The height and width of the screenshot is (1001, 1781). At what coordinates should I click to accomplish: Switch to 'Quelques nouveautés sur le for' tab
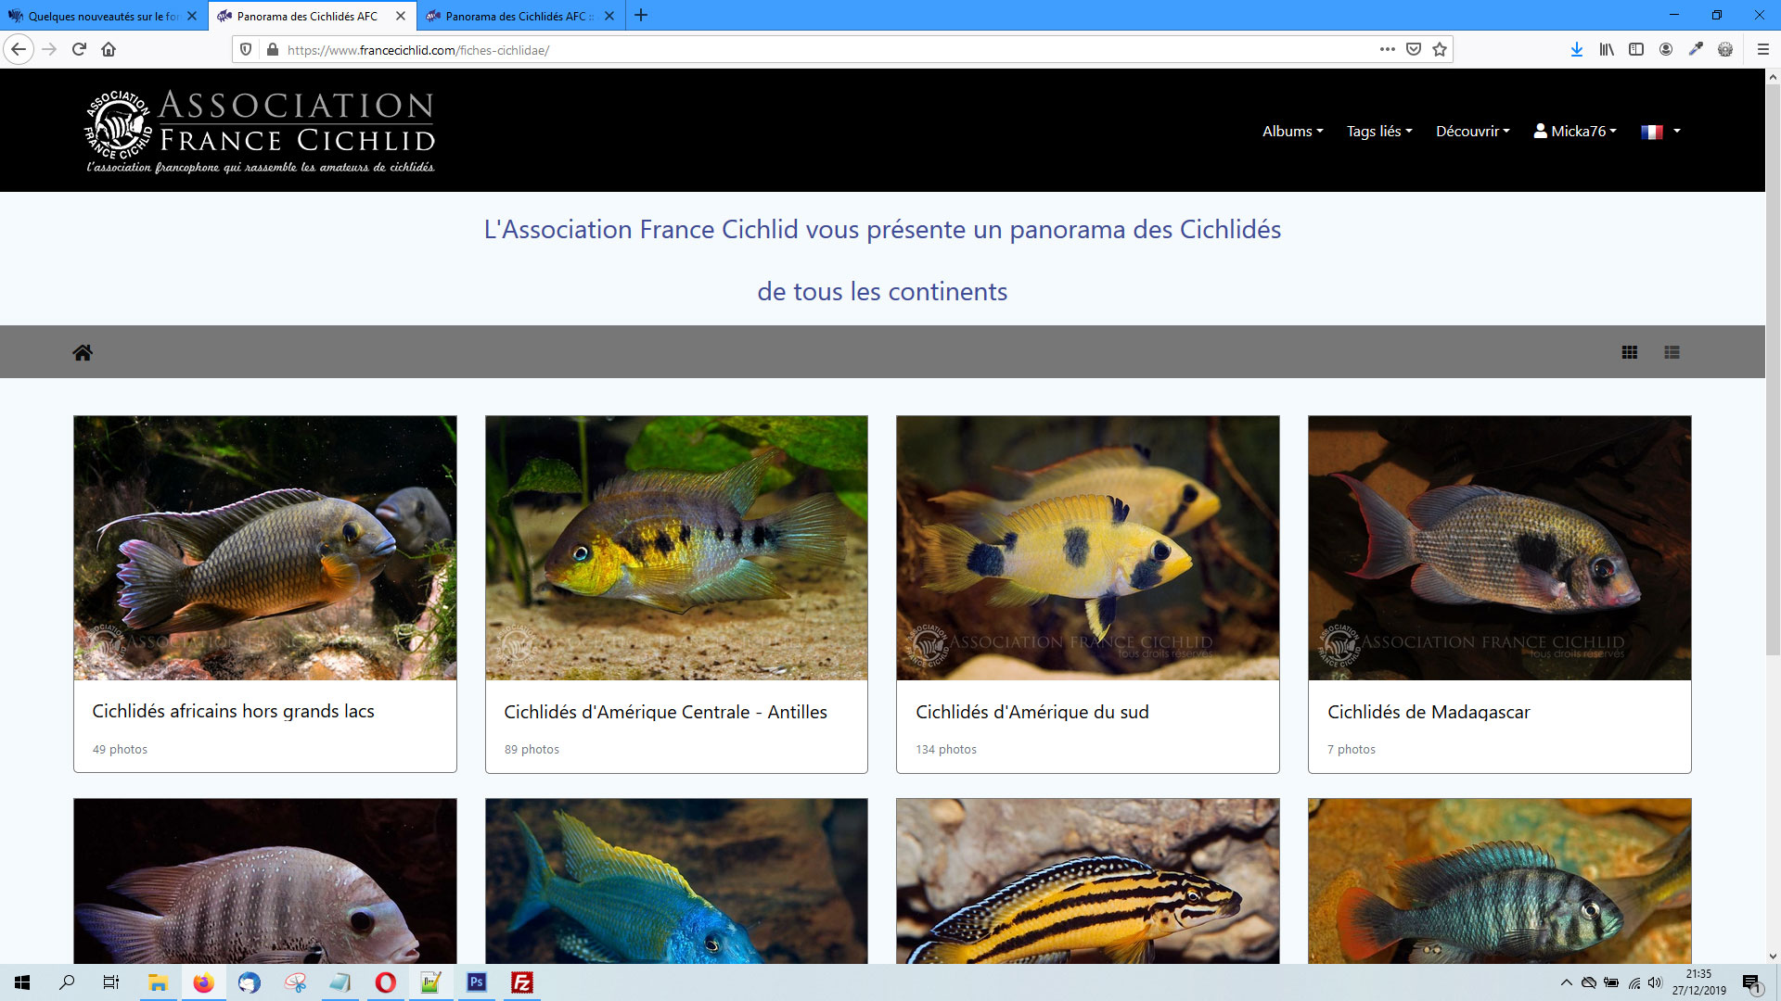102,16
